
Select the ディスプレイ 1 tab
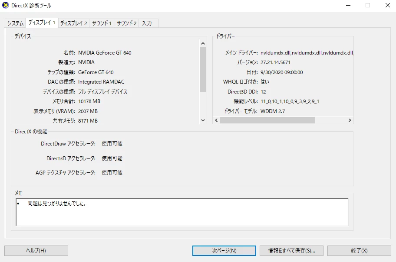tap(42, 23)
